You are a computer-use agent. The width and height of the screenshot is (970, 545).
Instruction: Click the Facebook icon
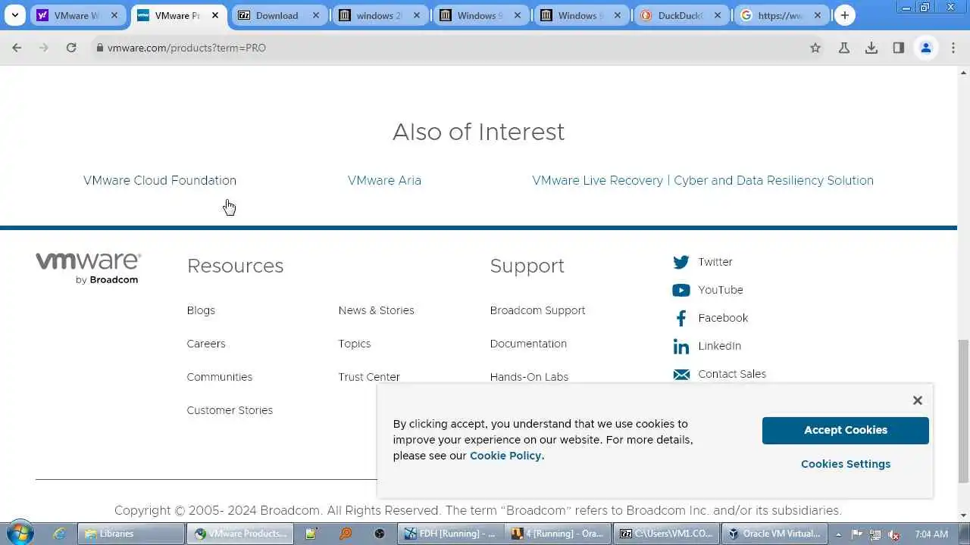(681, 318)
